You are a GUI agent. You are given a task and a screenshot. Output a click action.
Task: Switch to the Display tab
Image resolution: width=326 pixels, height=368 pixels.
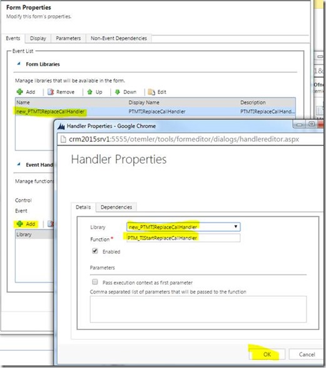(x=38, y=38)
